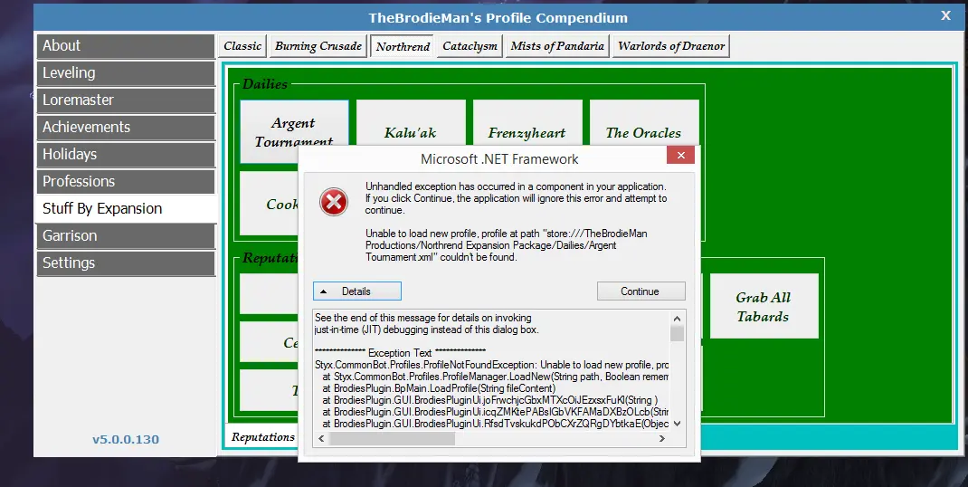Select Stuff By Expansion in sidebar
Image resolution: width=968 pixels, height=487 pixels.
[126, 209]
